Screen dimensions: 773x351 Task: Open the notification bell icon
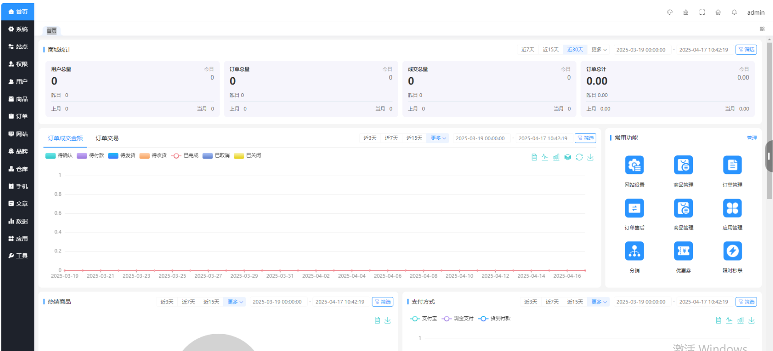click(x=734, y=12)
